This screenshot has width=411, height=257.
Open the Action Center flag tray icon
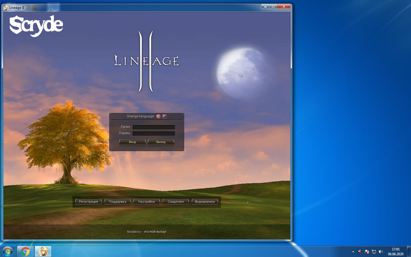pyautogui.click(x=367, y=252)
